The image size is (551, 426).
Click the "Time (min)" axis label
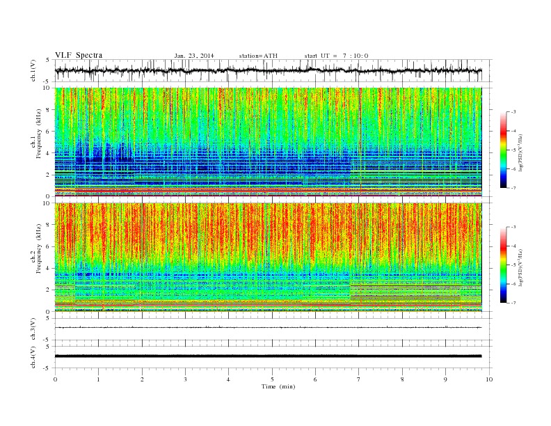(278, 386)
